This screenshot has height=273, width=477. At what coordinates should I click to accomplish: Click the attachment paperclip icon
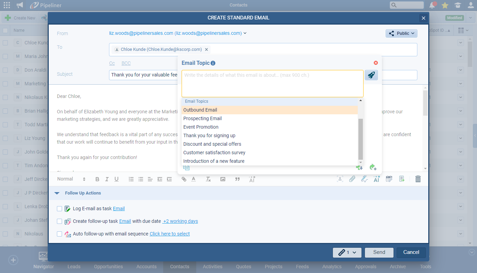click(x=352, y=179)
